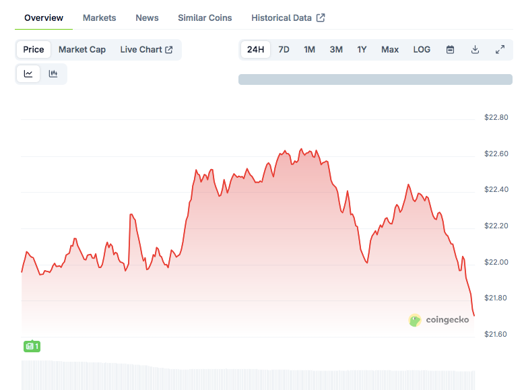Select the line chart view icon
Viewport: 524px width, 390px height.
coord(28,74)
